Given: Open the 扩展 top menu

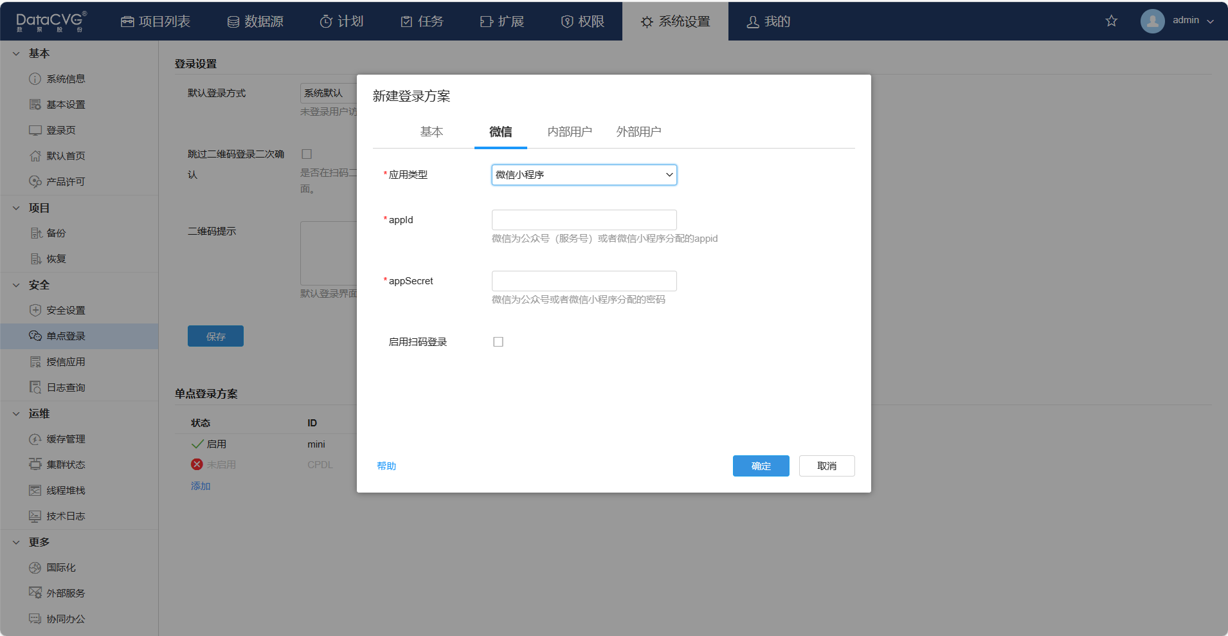Looking at the screenshot, I should (502, 21).
